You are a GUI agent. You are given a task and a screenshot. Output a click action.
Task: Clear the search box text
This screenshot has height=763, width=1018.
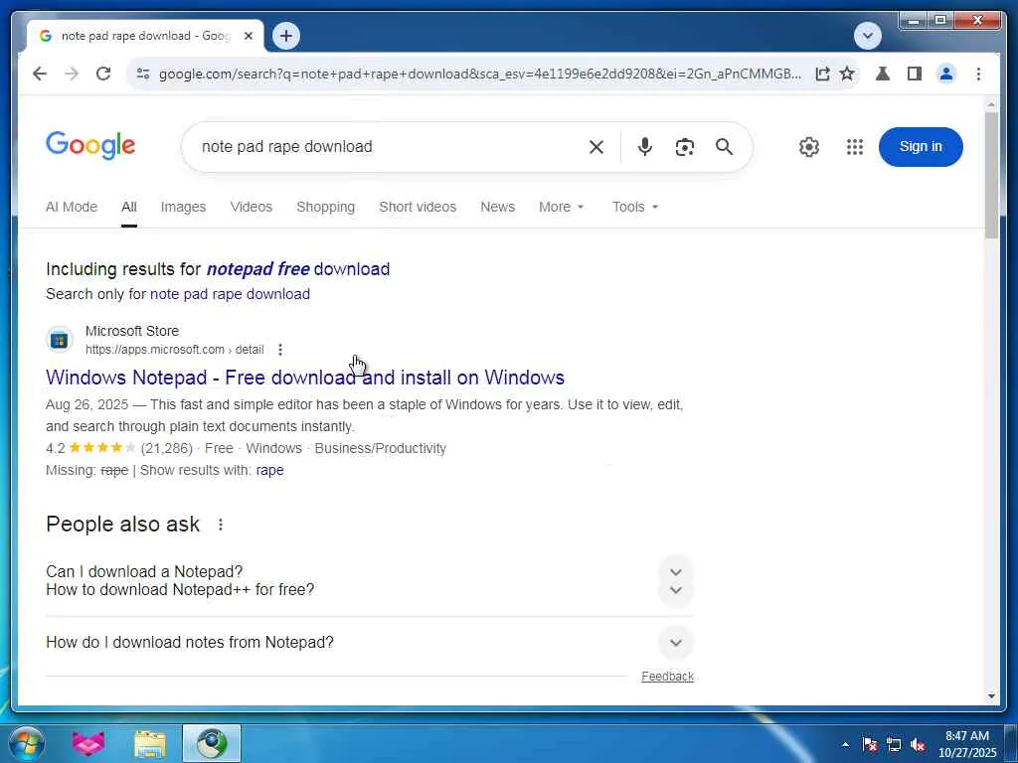click(x=596, y=147)
